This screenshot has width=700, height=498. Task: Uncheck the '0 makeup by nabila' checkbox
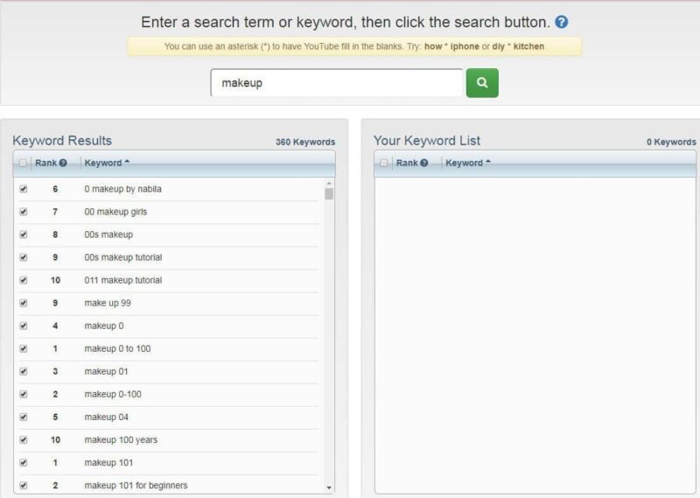(x=24, y=189)
